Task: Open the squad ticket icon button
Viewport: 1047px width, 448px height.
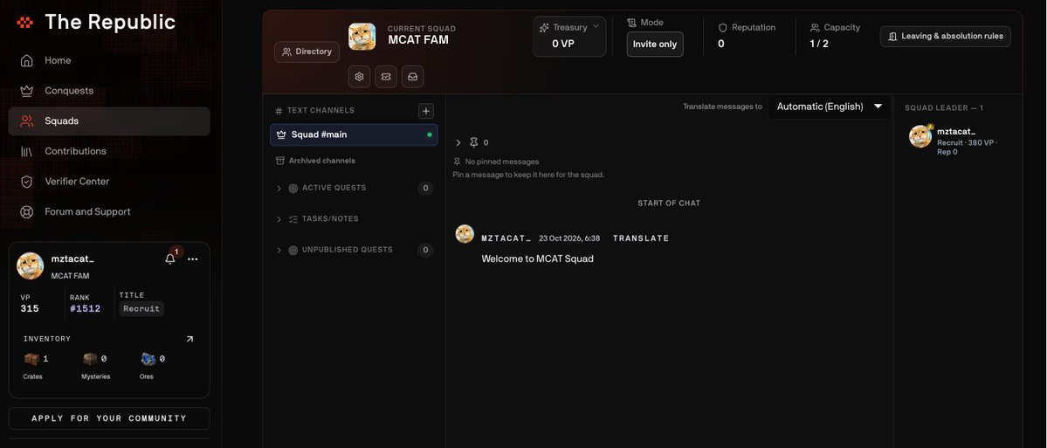Action: (386, 77)
